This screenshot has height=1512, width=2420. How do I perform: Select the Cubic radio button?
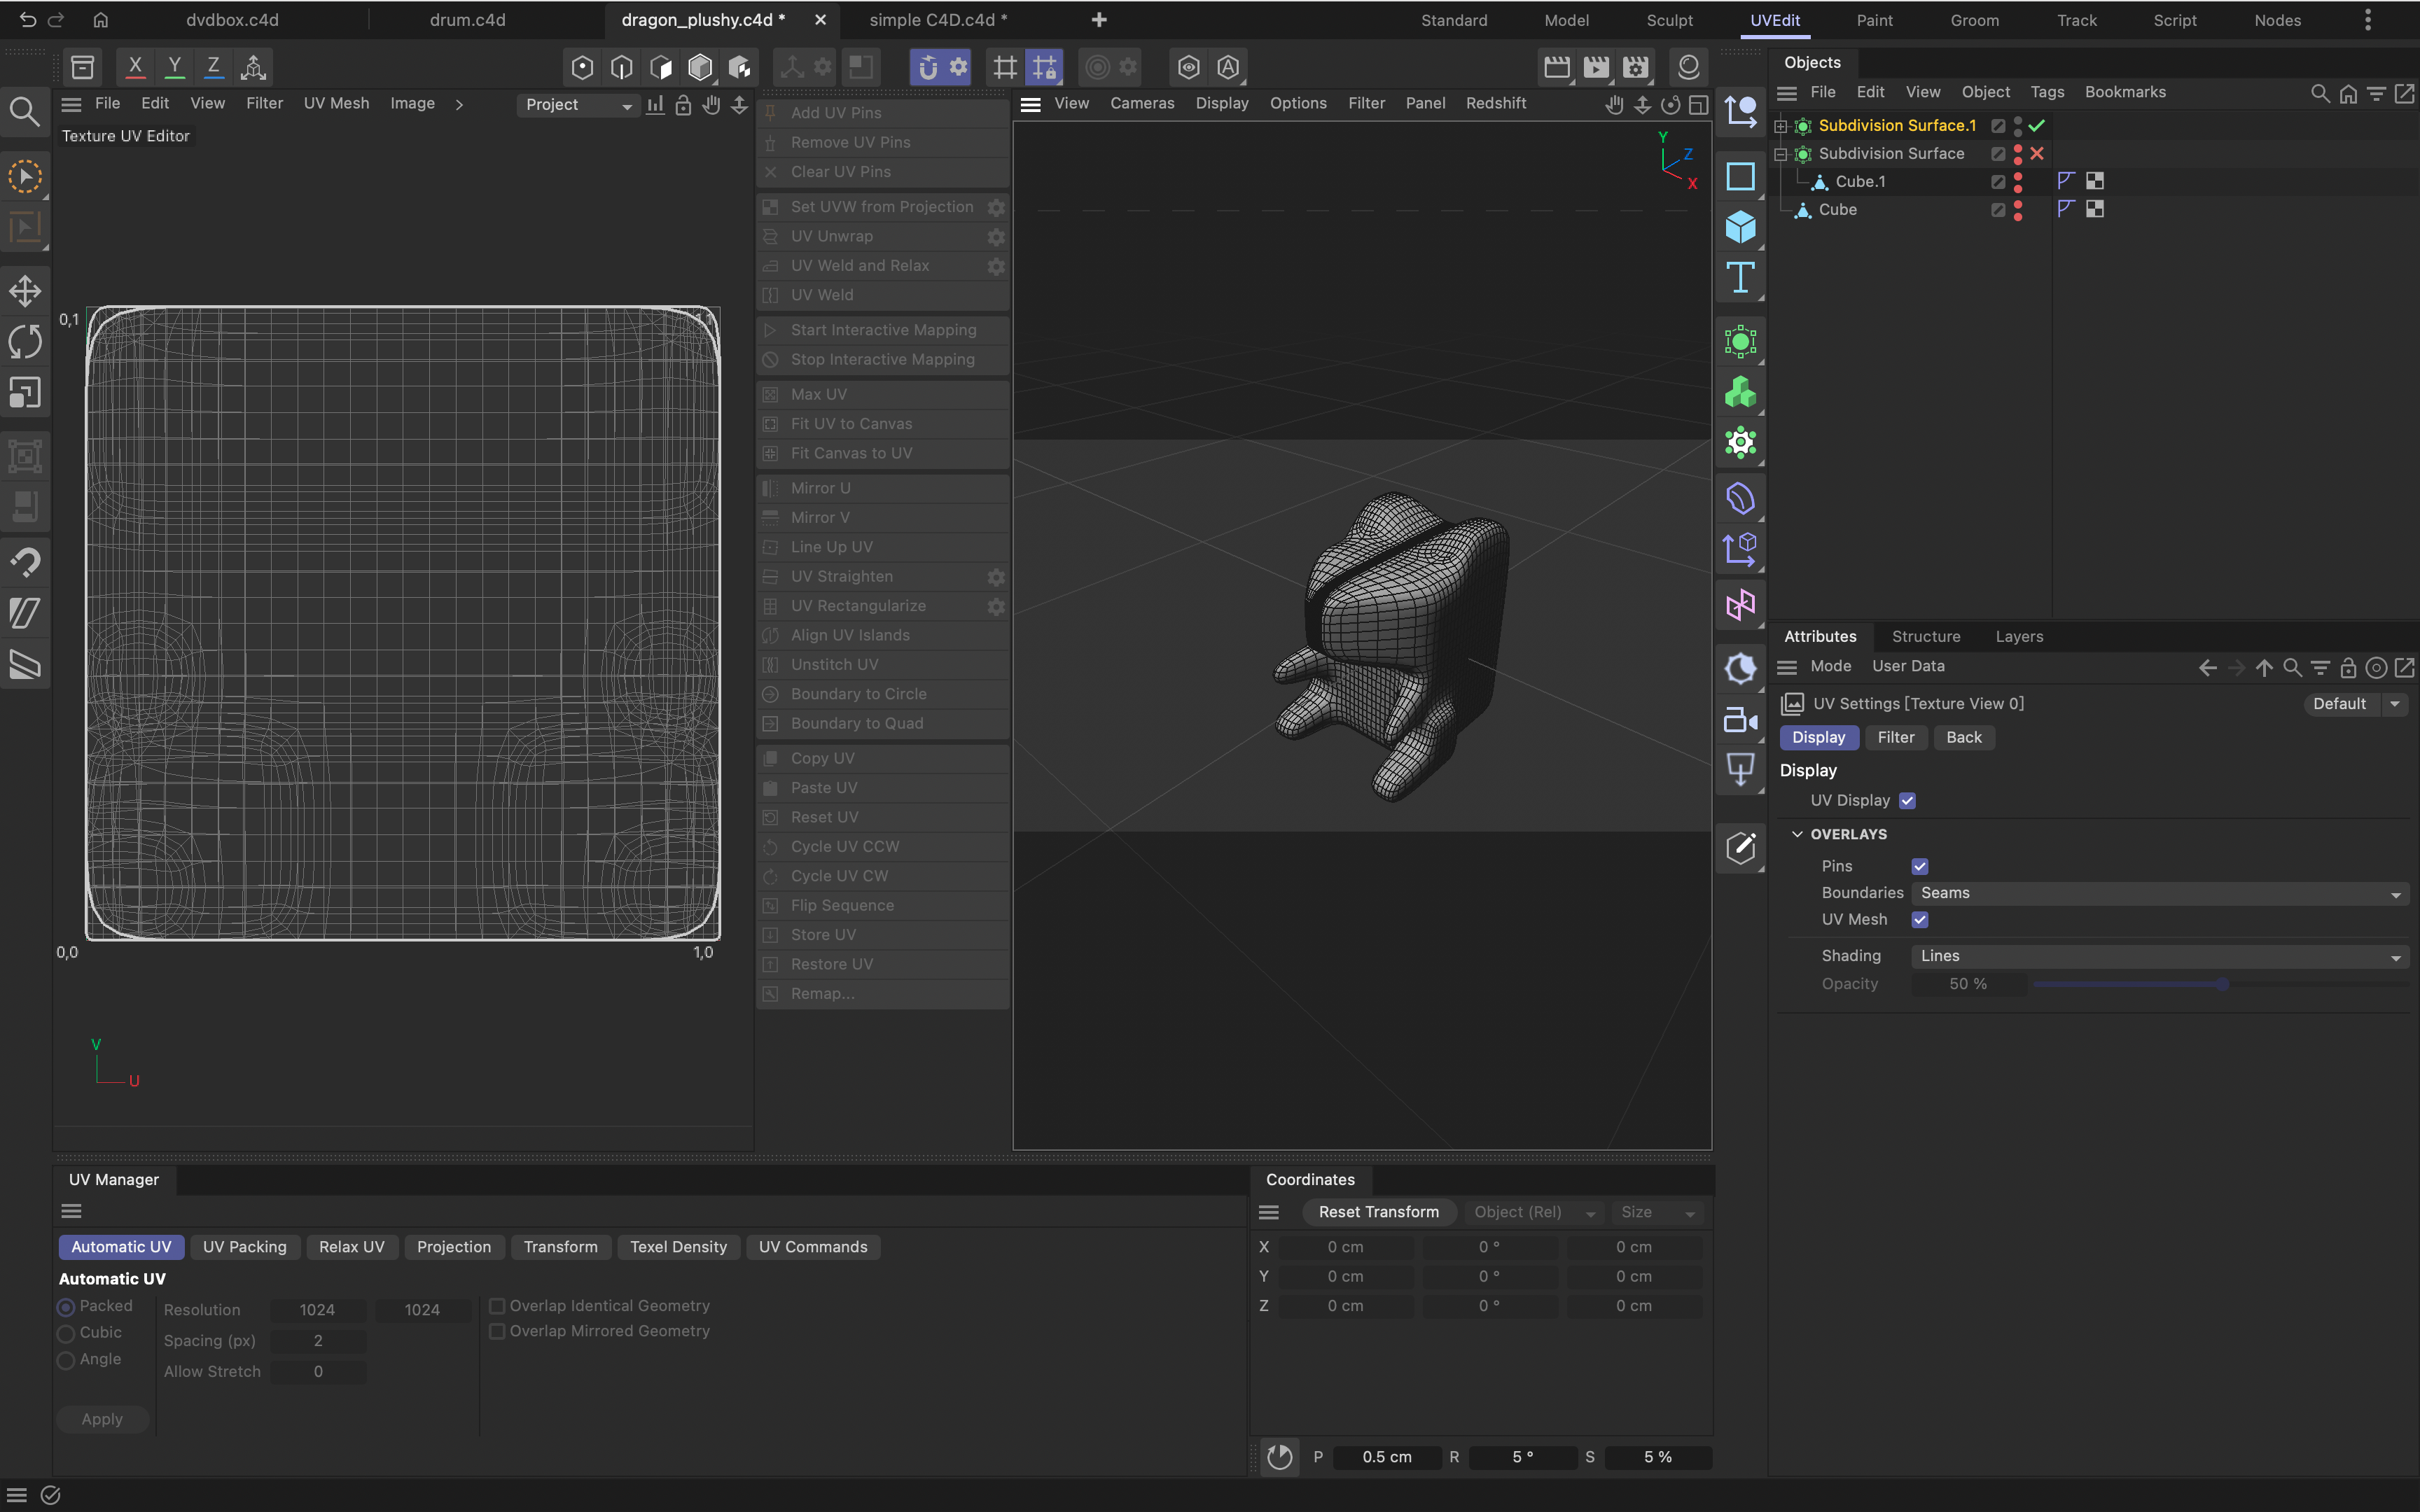[67, 1333]
